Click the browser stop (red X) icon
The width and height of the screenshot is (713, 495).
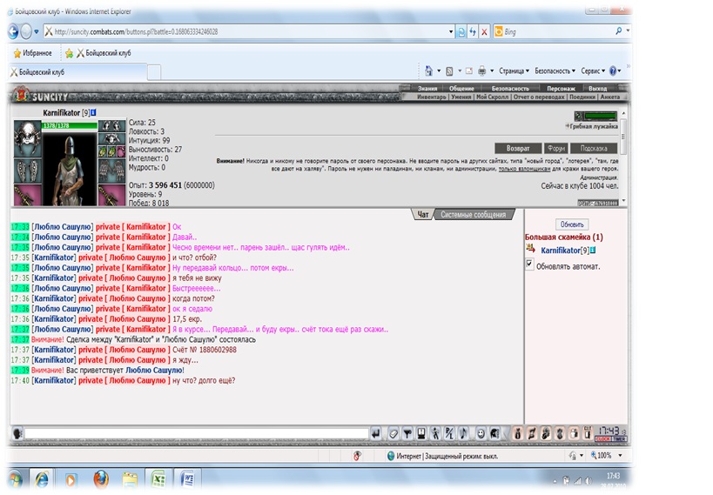point(484,31)
